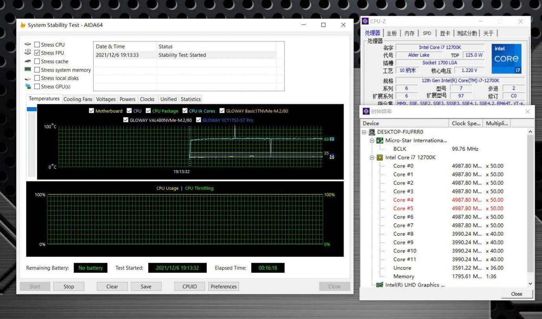542x319 pixels.
Task: Click the AIDA64 flame icon in title bar
Action: pyautogui.click(x=23, y=25)
